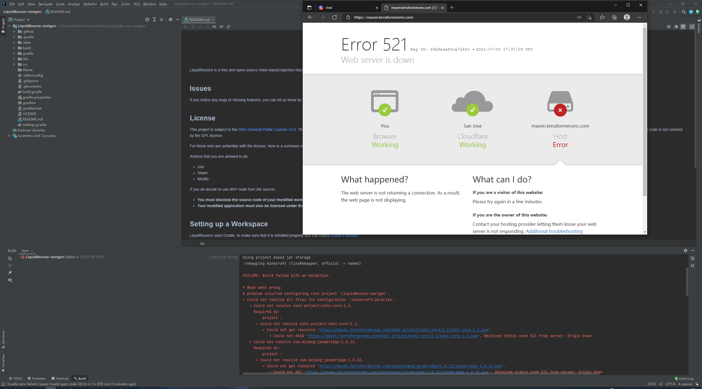This screenshot has height=389, width=702.
Task: Expand the .github folder
Action: tap(14, 32)
